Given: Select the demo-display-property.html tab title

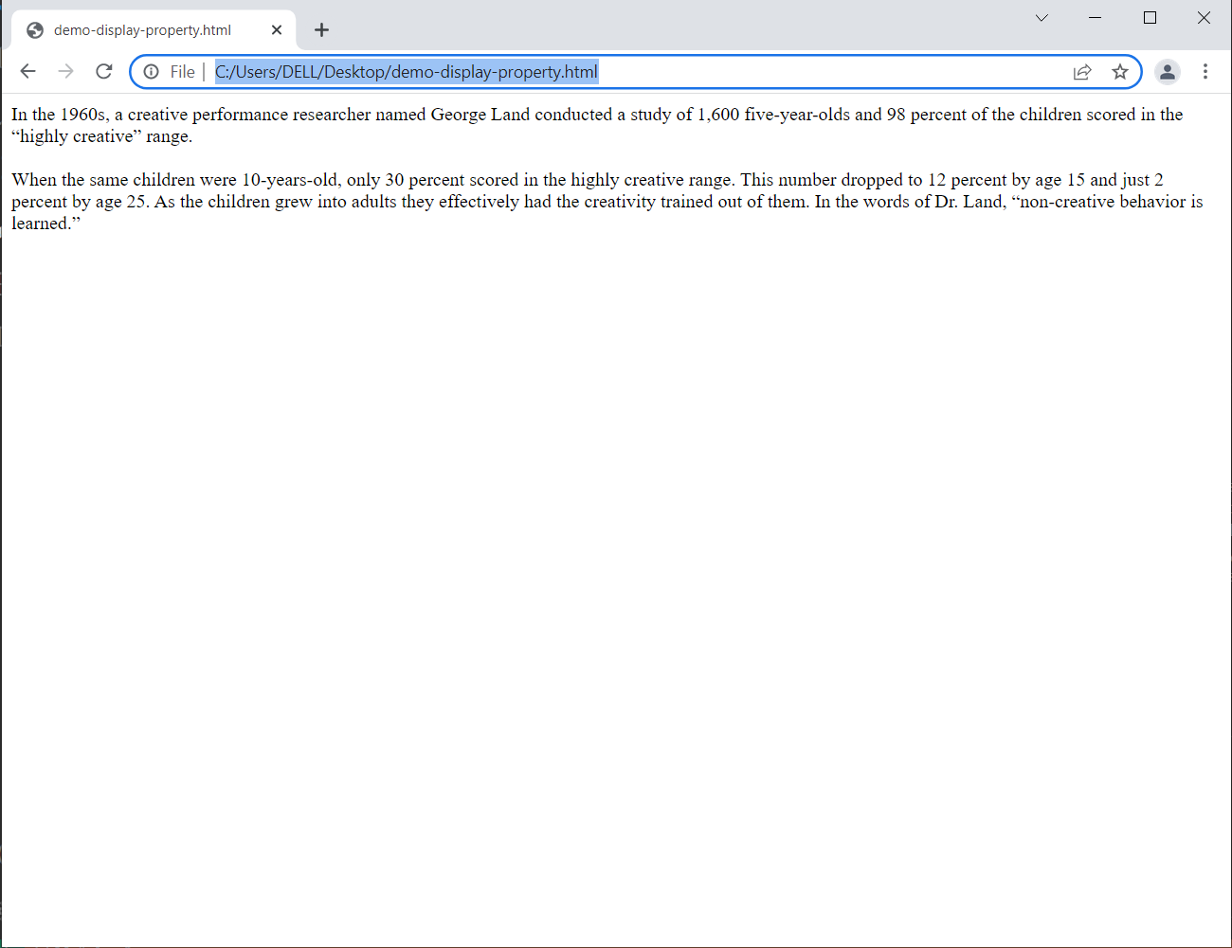Looking at the screenshot, I should (x=142, y=30).
